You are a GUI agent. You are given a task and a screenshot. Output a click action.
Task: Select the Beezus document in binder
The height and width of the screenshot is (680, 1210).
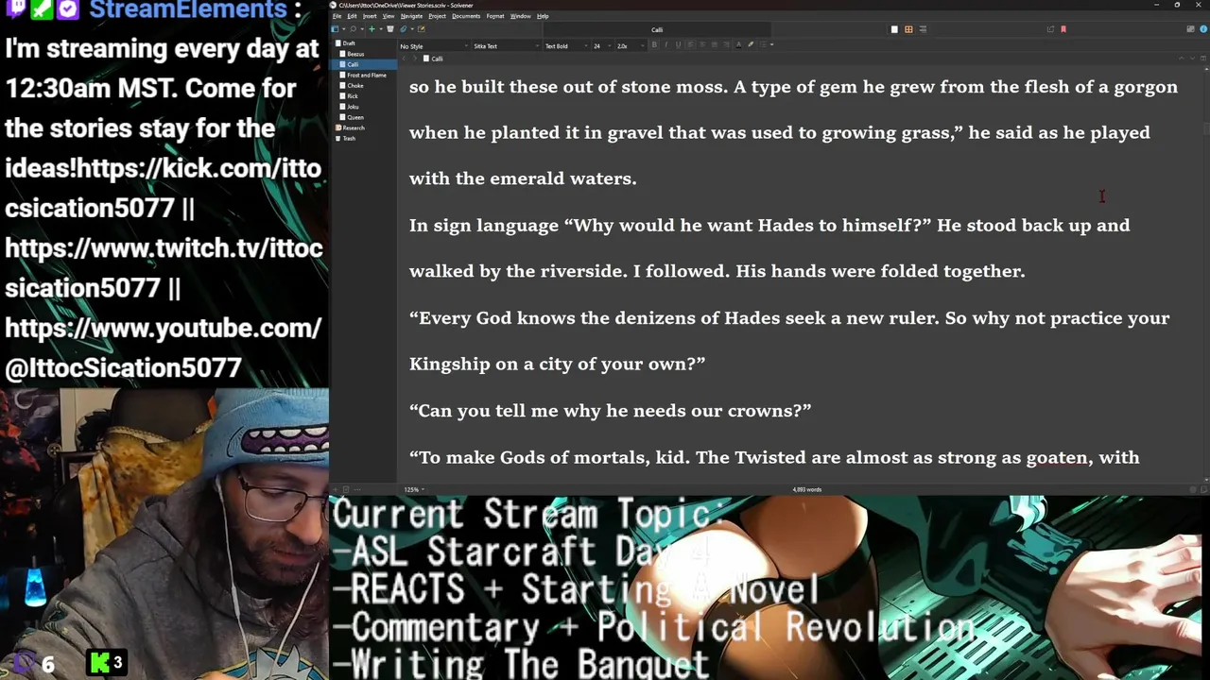tap(355, 54)
